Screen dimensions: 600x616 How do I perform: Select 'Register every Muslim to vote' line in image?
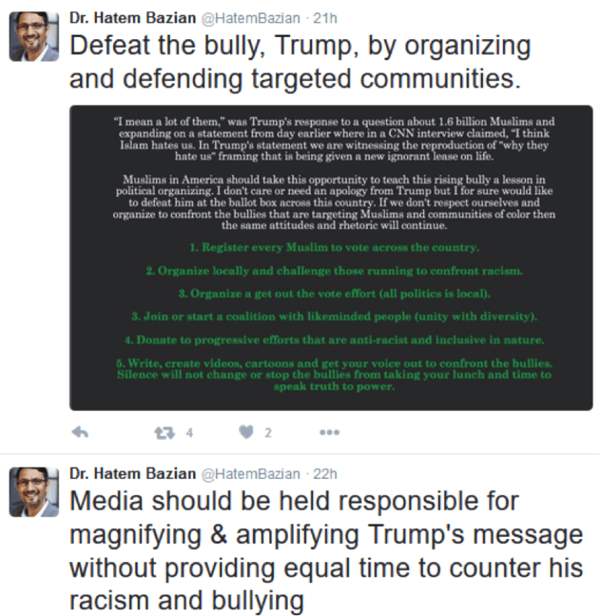(x=335, y=247)
